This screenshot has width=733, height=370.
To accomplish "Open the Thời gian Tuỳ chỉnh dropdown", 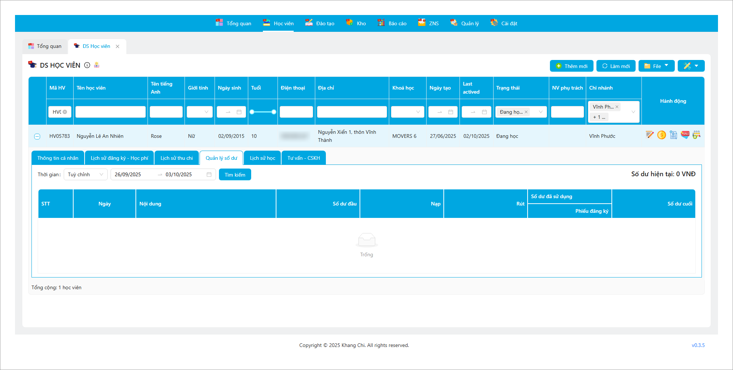I will coord(85,174).
